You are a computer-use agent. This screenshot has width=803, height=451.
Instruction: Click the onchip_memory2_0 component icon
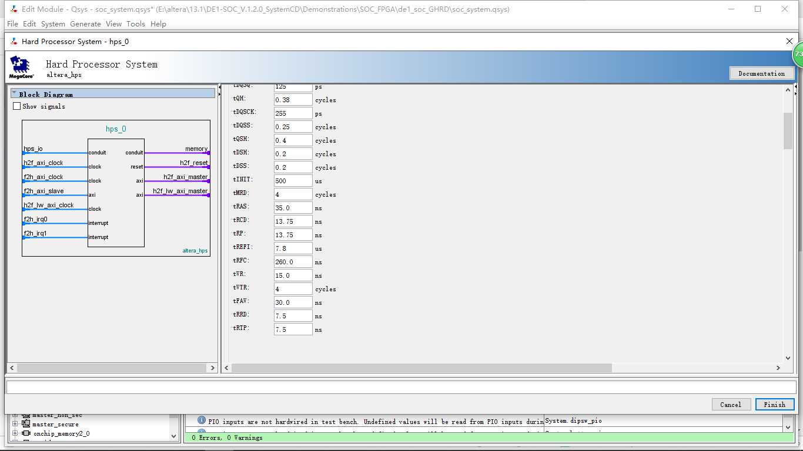[x=26, y=433]
